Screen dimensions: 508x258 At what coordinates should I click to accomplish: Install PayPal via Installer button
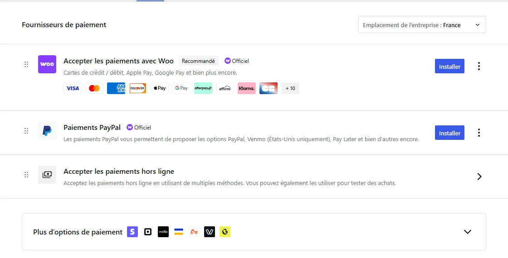pyautogui.click(x=449, y=133)
